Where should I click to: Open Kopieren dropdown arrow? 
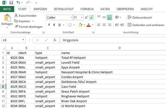(33, 21)
